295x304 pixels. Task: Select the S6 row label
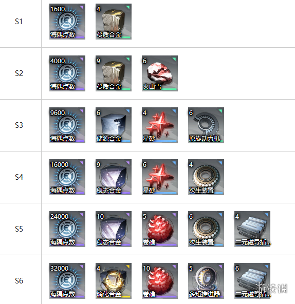pyautogui.click(x=19, y=281)
